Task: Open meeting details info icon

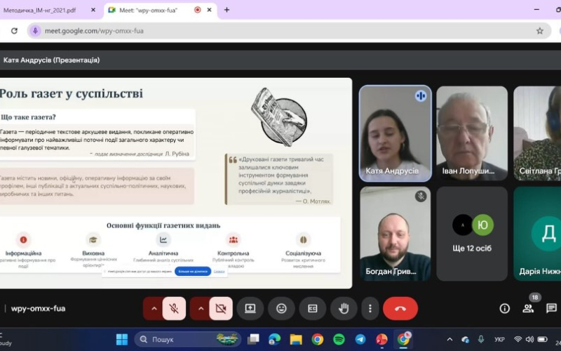Action: point(504,308)
